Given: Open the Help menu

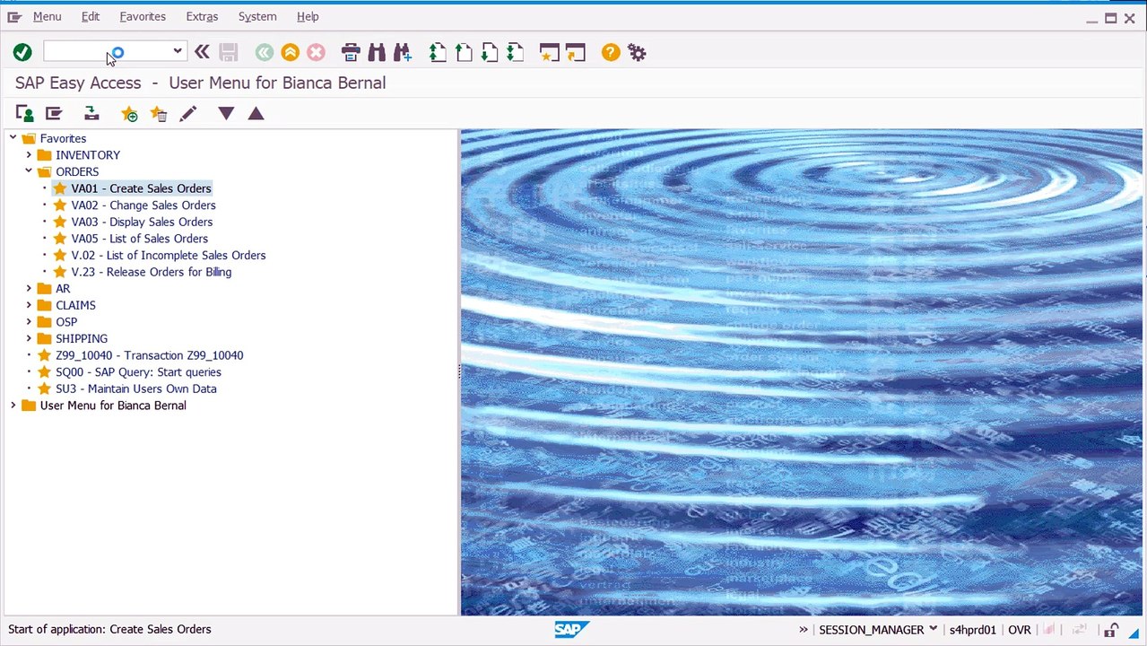Looking at the screenshot, I should [308, 17].
